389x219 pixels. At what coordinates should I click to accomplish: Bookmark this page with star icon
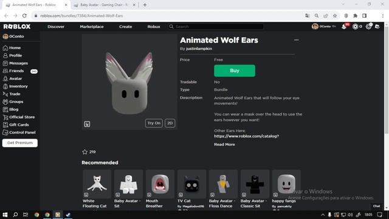tap(335, 16)
